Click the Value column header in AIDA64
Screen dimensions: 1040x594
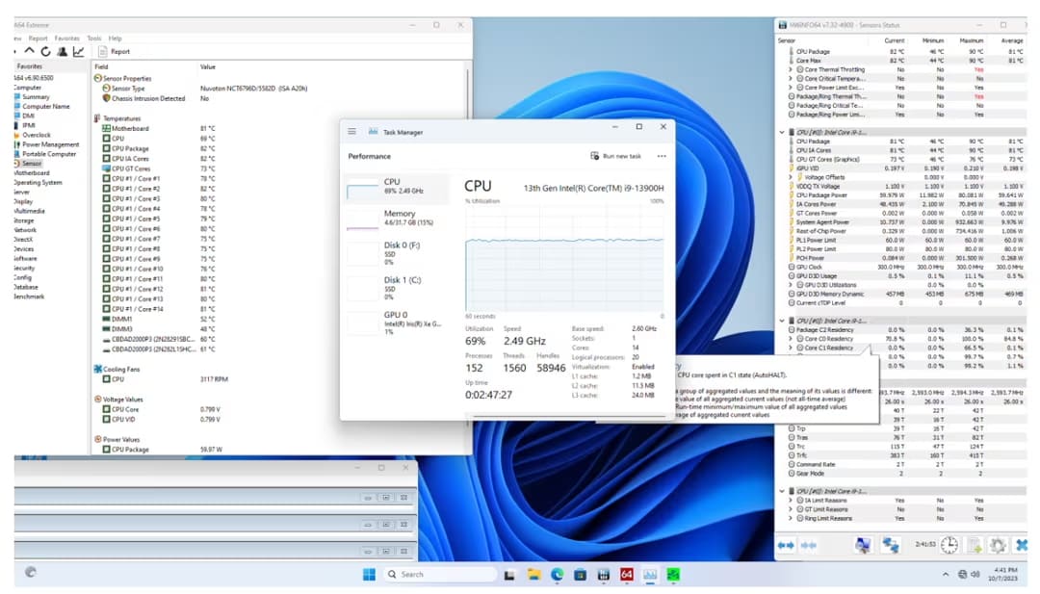pos(208,66)
